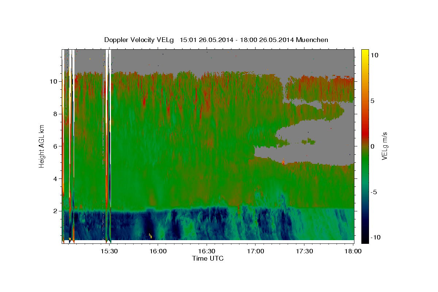Click the height tick label 10 on the y-axis
This screenshot has height=292, width=438.
point(53,81)
